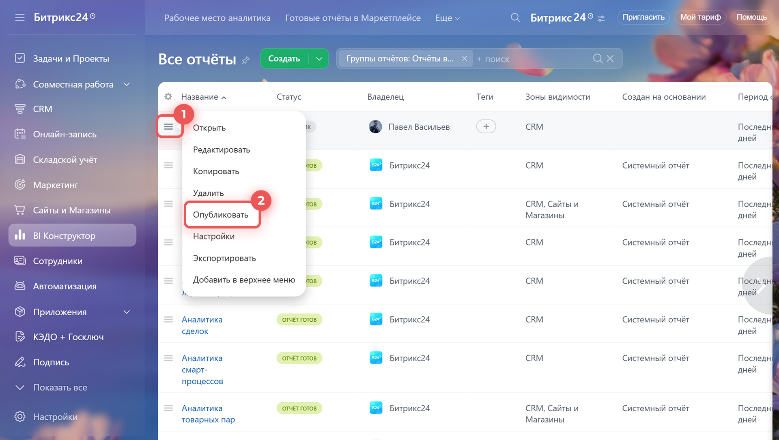Viewport: 779px width, 440px height.
Task: Click the Создан на основании column header
Action: point(664,97)
